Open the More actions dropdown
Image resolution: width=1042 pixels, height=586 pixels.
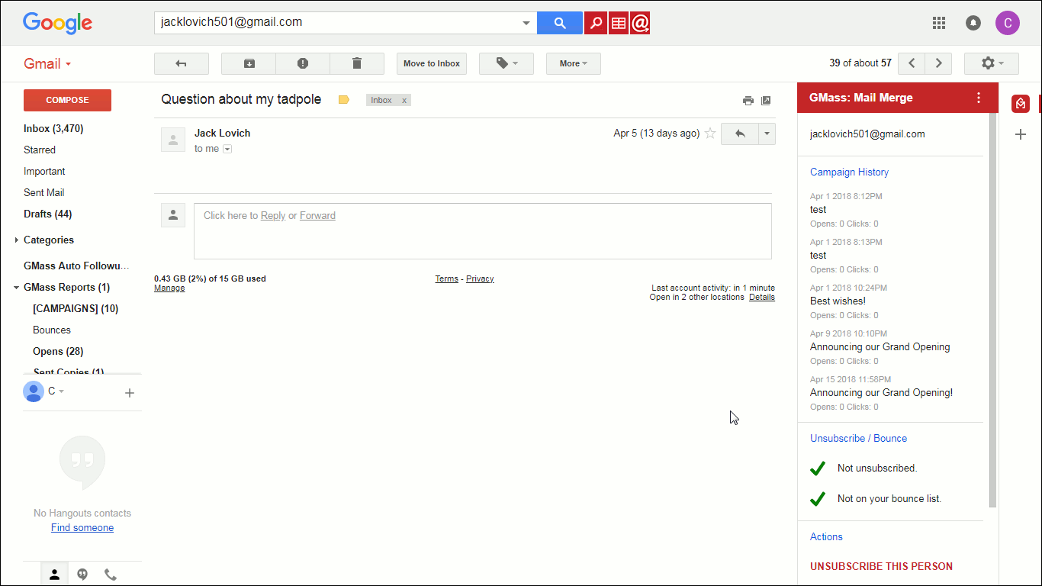pos(573,63)
